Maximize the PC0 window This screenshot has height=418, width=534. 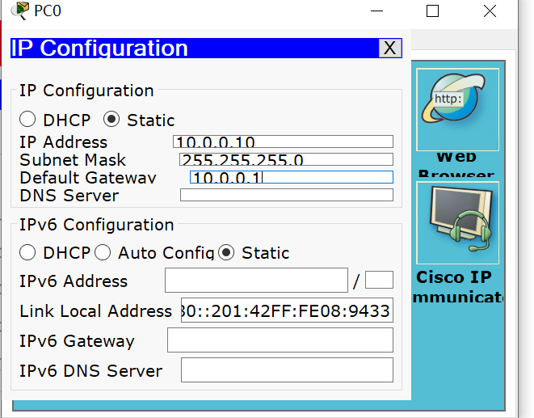point(432,11)
